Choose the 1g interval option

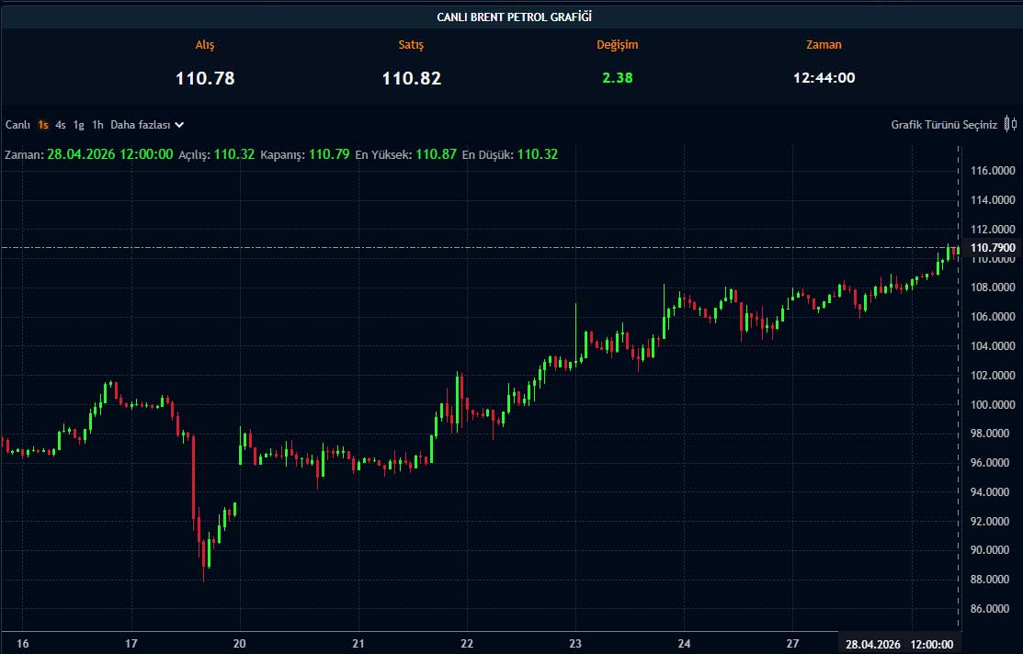tap(79, 124)
